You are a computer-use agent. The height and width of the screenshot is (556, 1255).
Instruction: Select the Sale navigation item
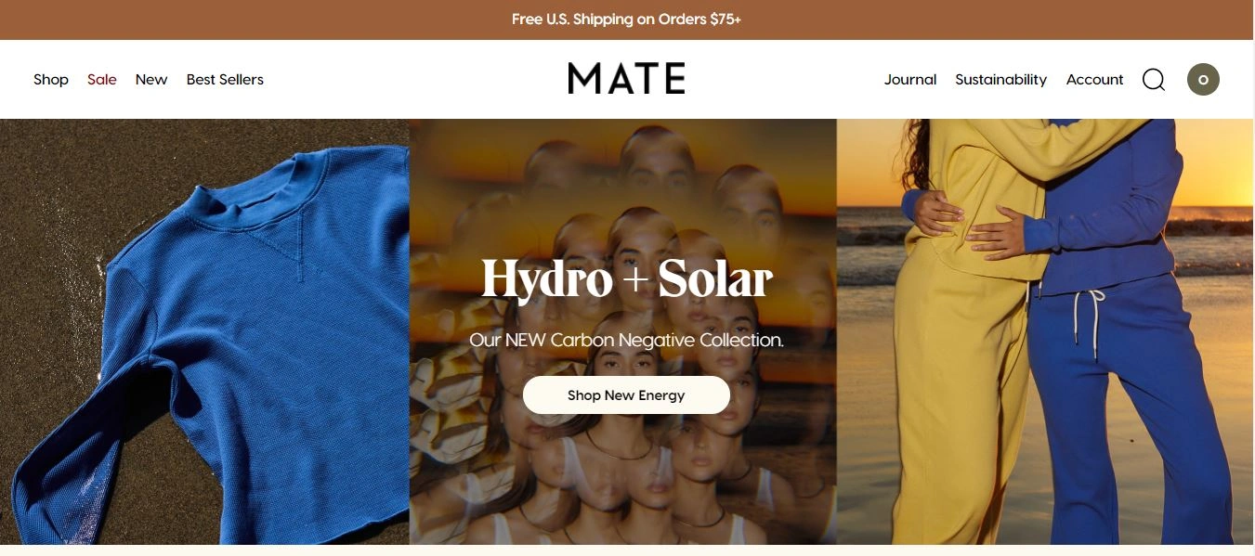click(102, 80)
